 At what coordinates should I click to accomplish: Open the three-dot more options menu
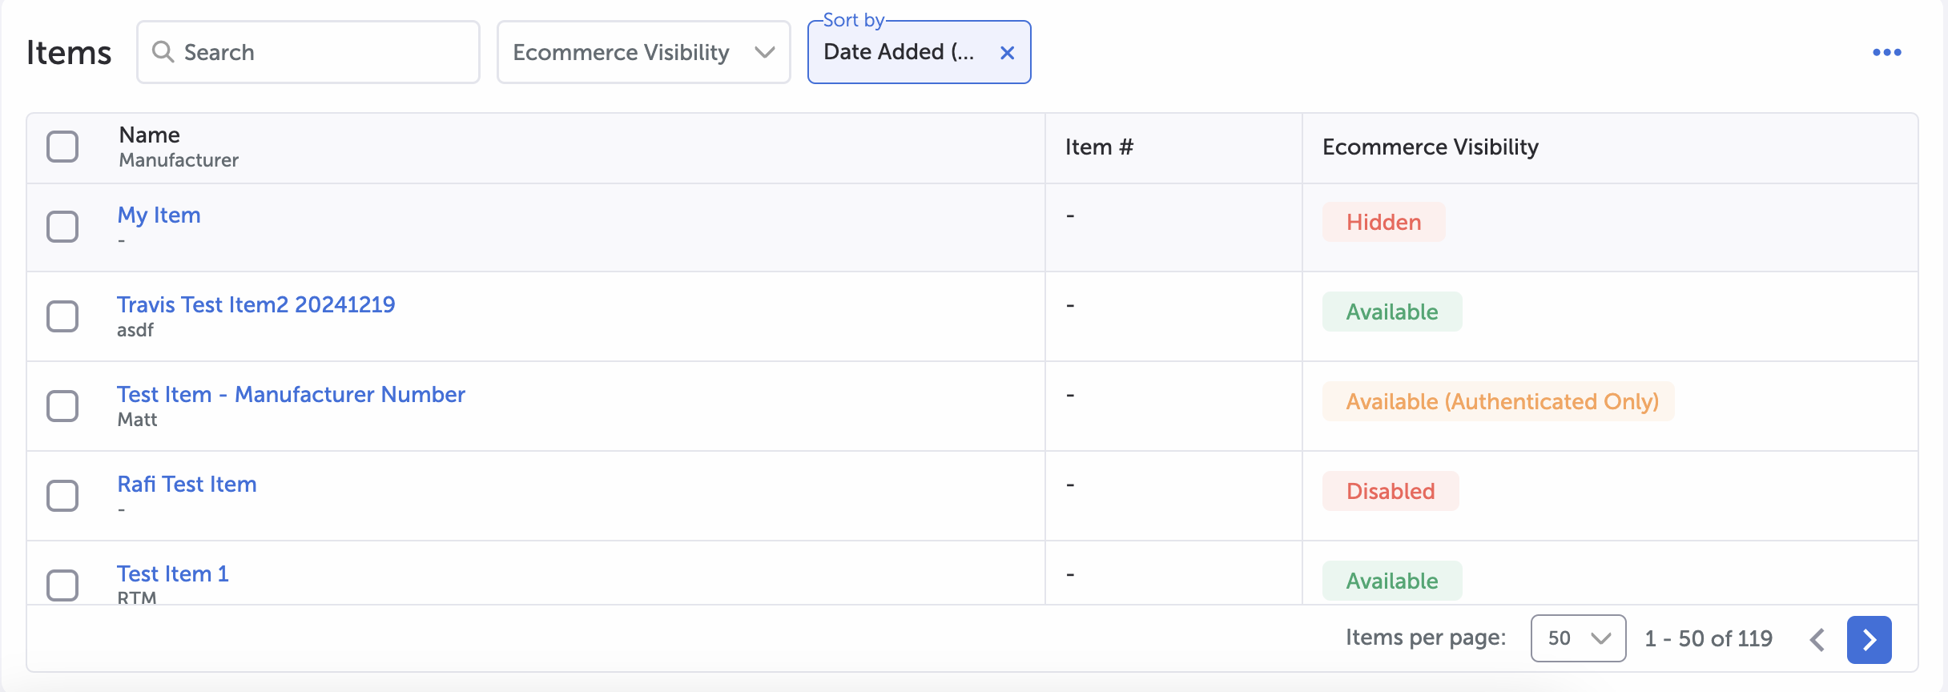point(1886,53)
